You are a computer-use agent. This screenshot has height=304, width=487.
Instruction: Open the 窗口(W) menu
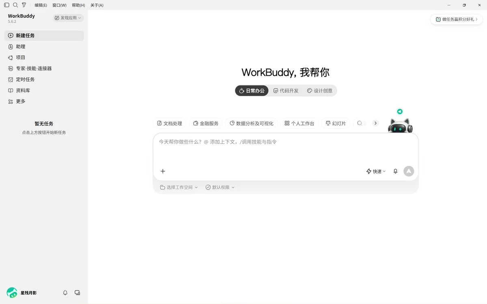point(59,5)
